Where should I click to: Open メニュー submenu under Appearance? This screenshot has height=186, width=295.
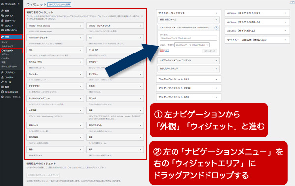[x=5, y=54]
